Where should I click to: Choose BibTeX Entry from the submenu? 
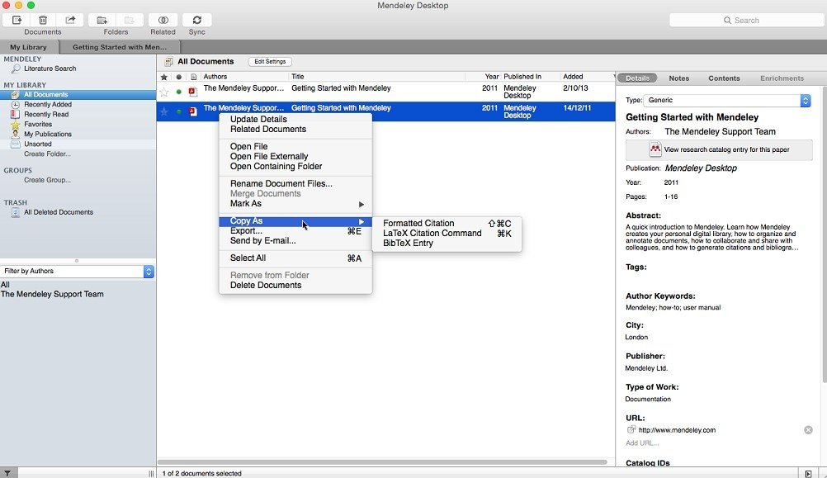tap(447, 244)
